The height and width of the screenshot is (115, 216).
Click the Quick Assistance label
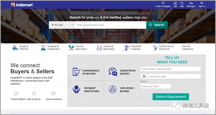[x=54, y=99]
